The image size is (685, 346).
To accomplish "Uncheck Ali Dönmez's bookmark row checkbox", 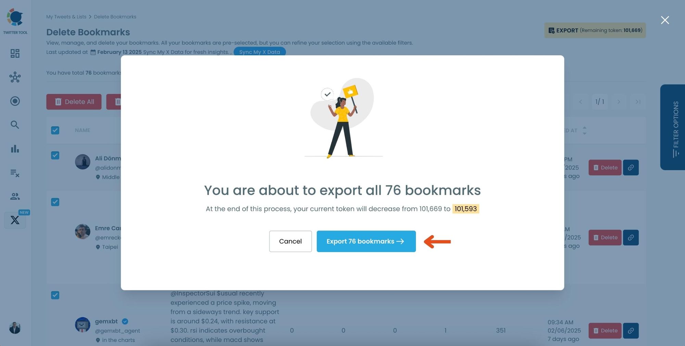I will (55, 155).
